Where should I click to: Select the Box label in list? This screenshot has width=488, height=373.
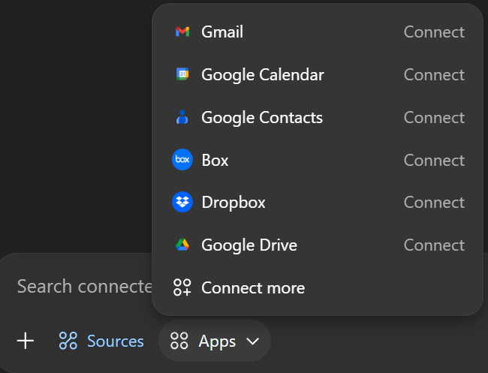pyautogui.click(x=215, y=160)
